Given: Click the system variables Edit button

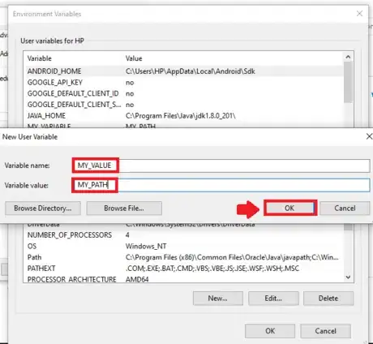Looking at the screenshot, I should (273, 299).
